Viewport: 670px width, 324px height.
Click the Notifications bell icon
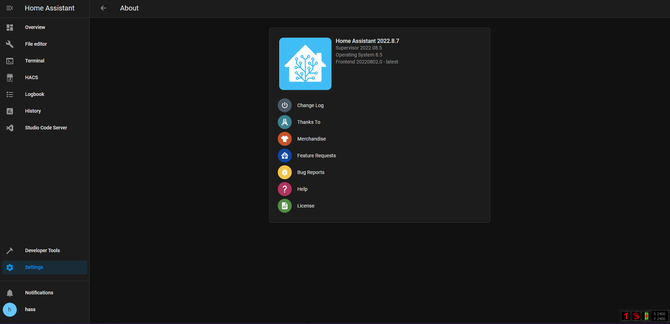coord(10,293)
